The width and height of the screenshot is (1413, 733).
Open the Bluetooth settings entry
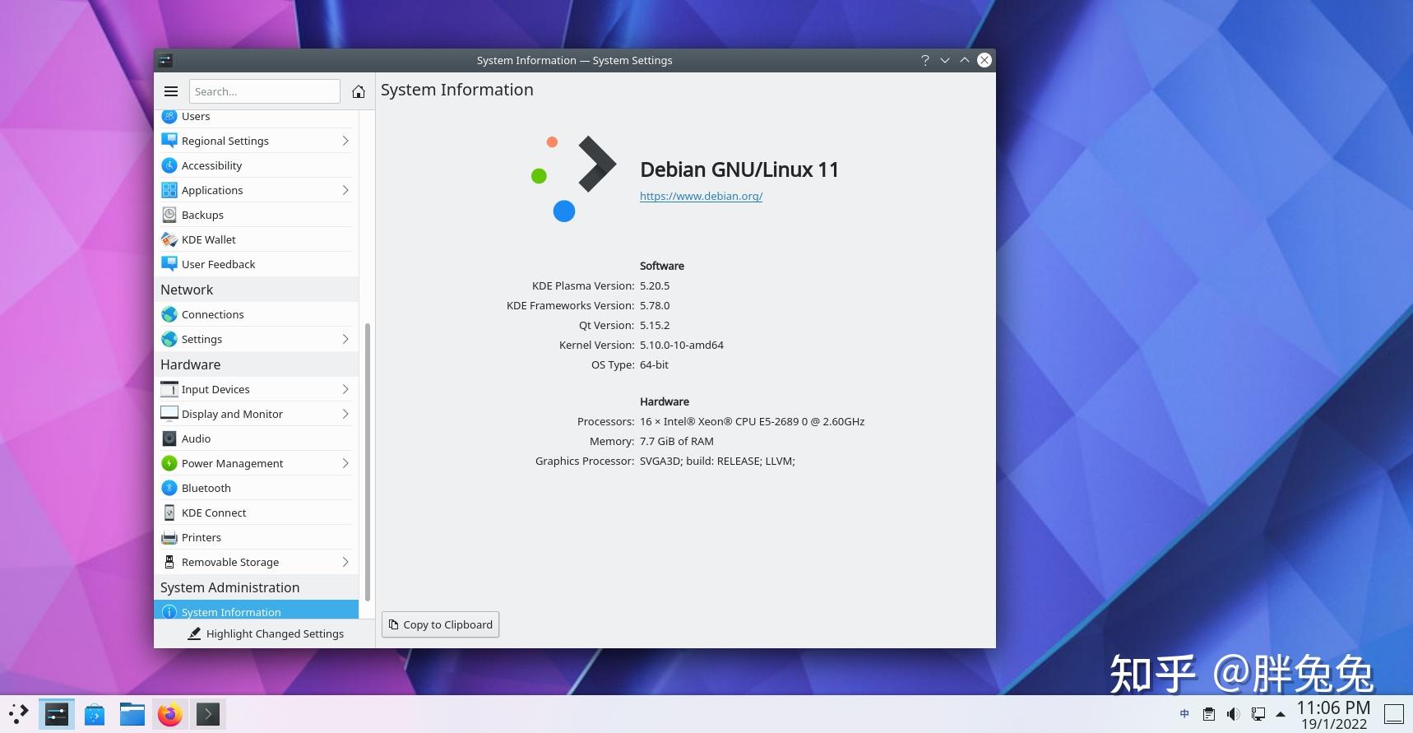(256, 488)
